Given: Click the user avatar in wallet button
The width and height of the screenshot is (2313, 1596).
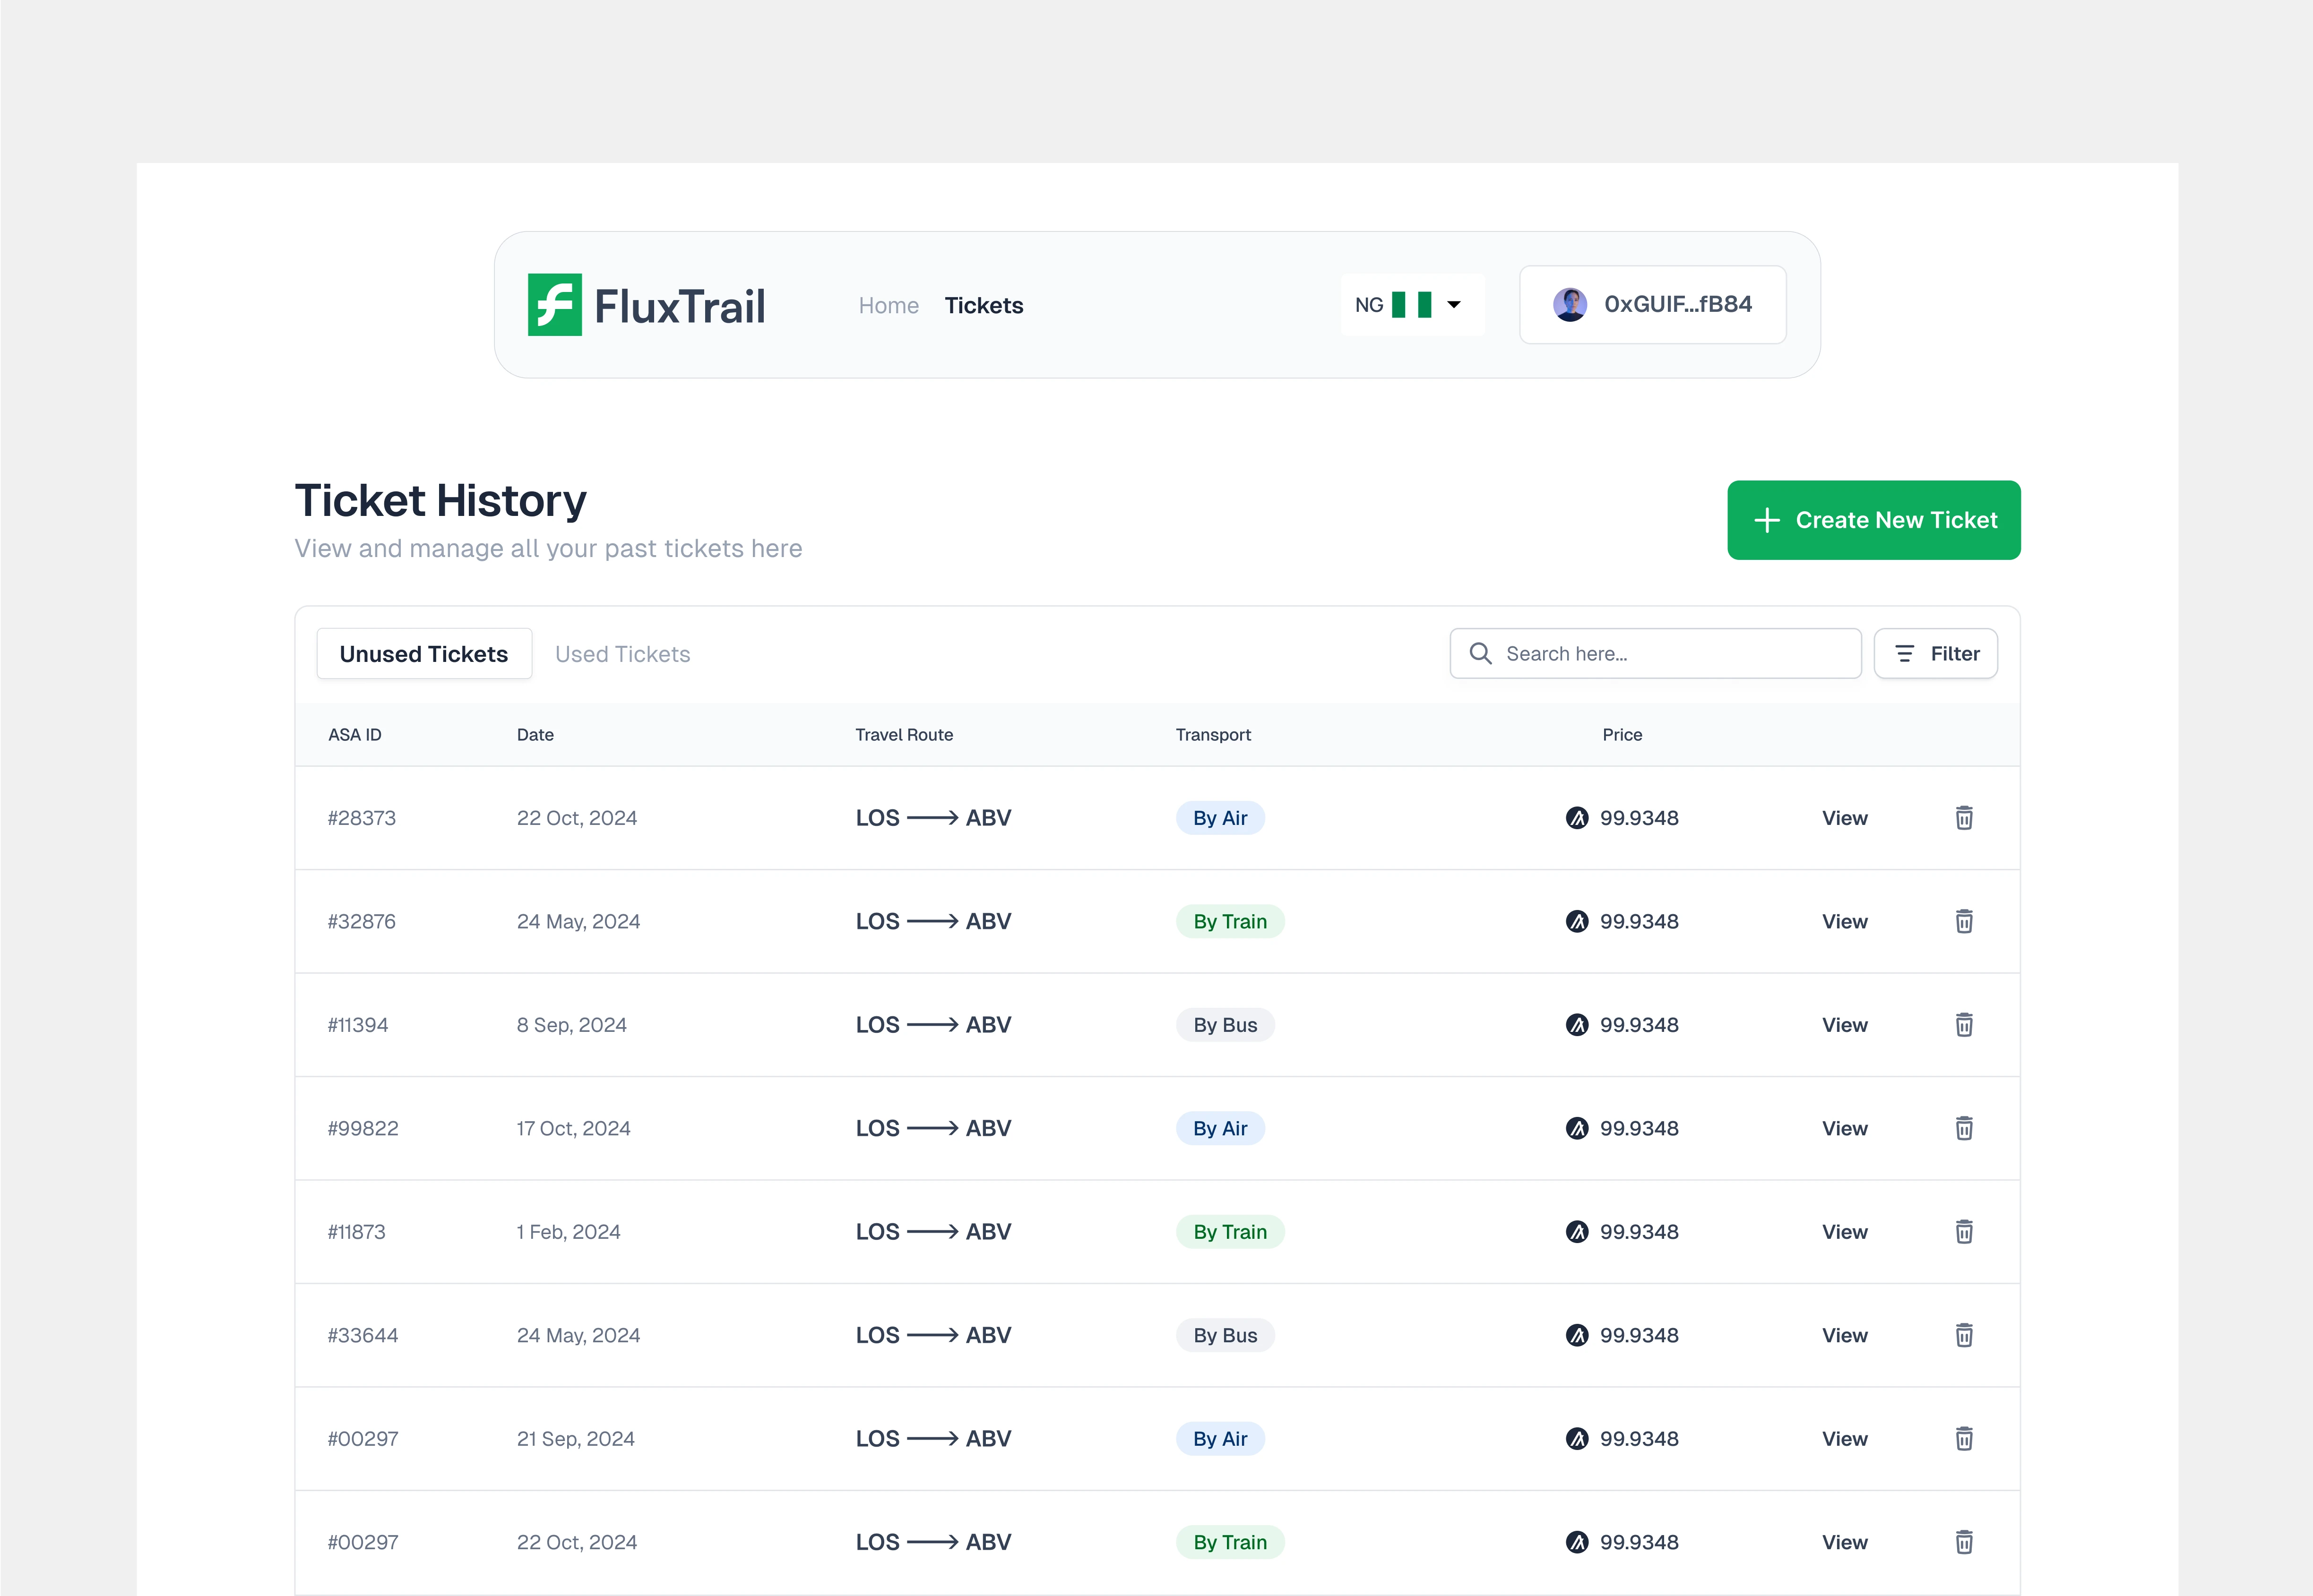Looking at the screenshot, I should [x=1570, y=304].
